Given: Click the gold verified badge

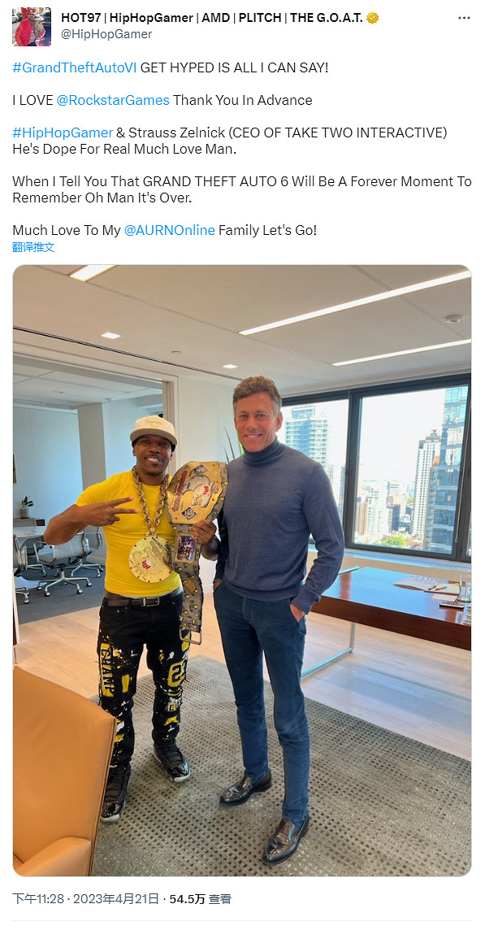Looking at the screenshot, I should [x=372, y=18].
